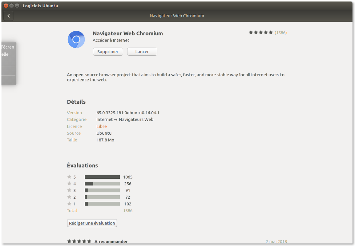
Task: Click the review title A recommander
Action: tap(111, 241)
